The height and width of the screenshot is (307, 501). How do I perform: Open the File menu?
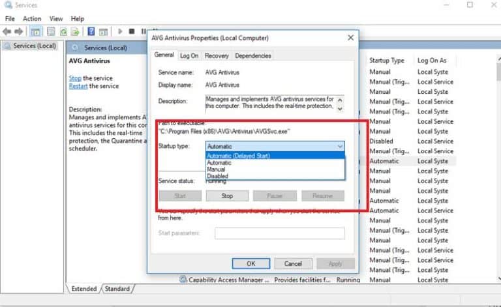(10, 18)
